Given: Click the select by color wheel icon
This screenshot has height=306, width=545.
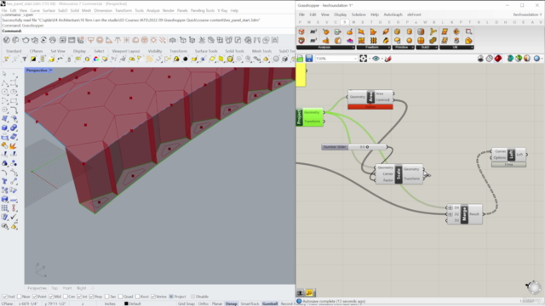Looking at the screenshot, I should pyautogui.click(x=96, y=59).
